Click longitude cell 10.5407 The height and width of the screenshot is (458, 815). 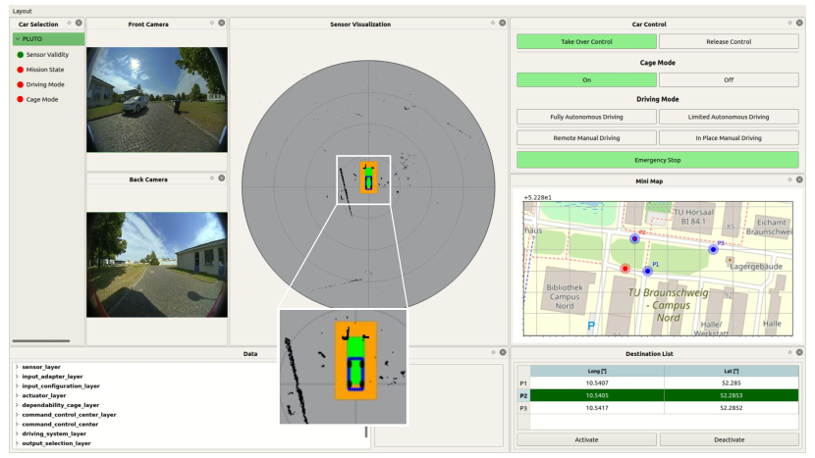point(597,383)
